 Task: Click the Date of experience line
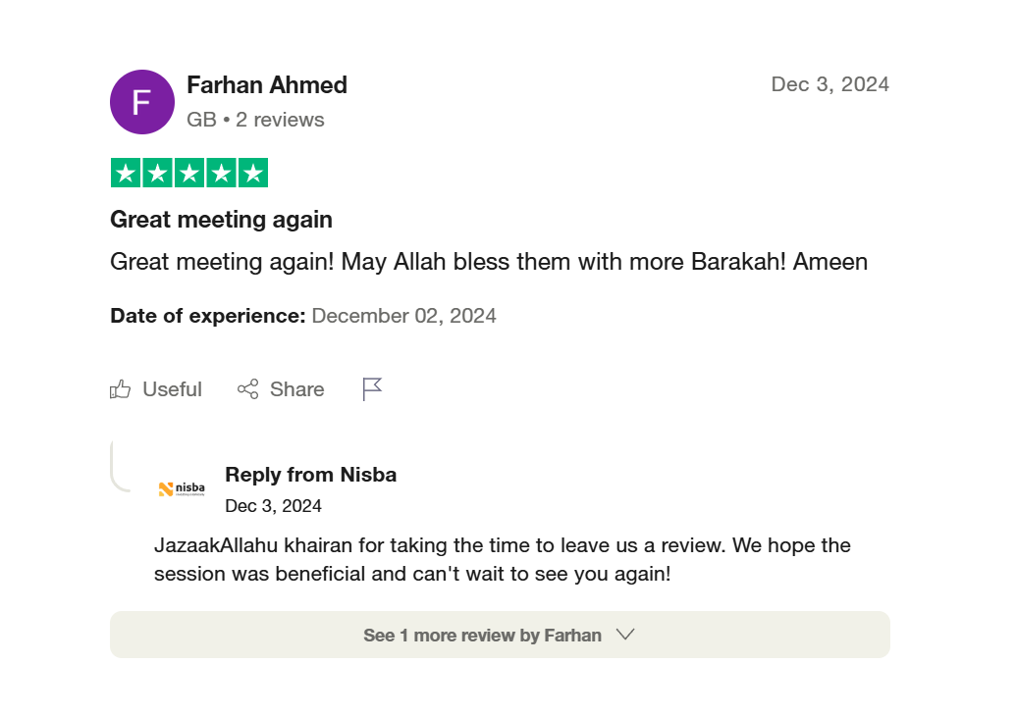(303, 316)
